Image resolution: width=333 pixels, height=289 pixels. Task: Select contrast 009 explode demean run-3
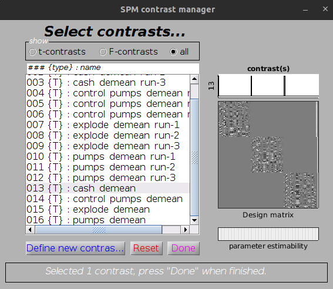107,146
